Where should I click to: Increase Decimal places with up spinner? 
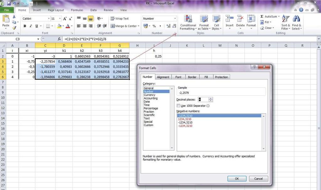pos(211,98)
